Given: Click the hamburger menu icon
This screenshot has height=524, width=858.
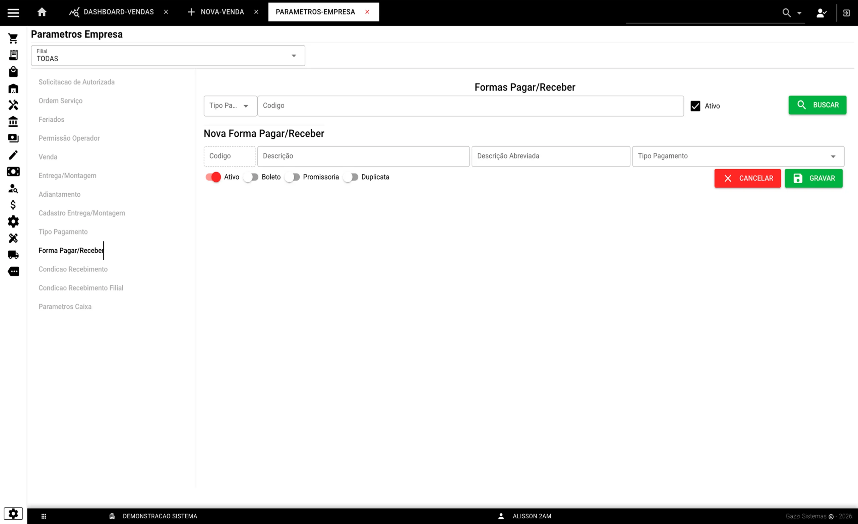Looking at the screenshot, I should pos(13,13).
